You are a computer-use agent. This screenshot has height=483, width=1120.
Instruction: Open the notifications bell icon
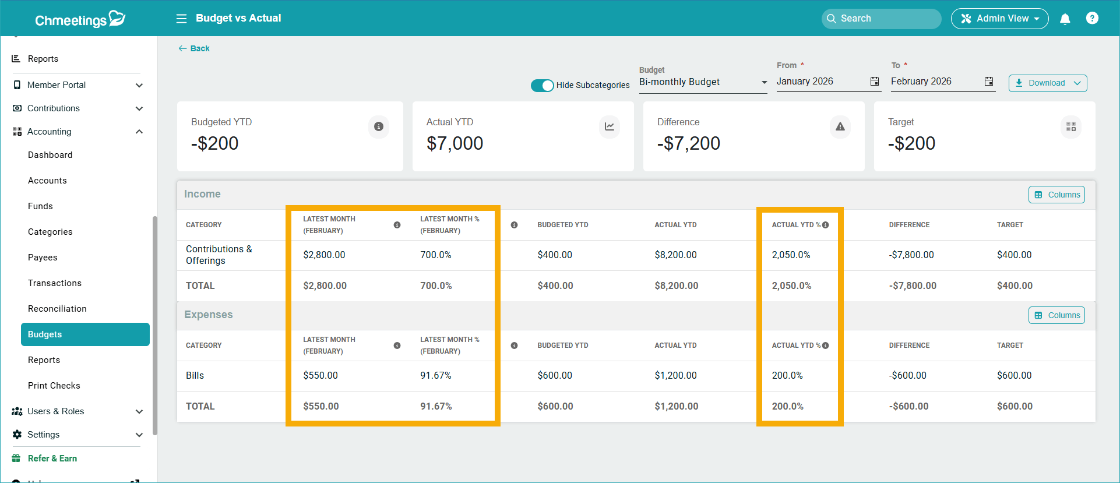click(1065, 19)
